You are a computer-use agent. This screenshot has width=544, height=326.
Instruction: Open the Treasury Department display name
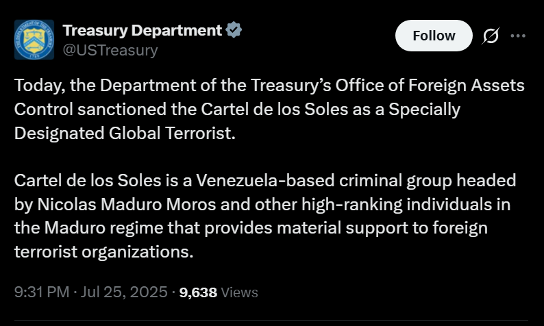143,30
